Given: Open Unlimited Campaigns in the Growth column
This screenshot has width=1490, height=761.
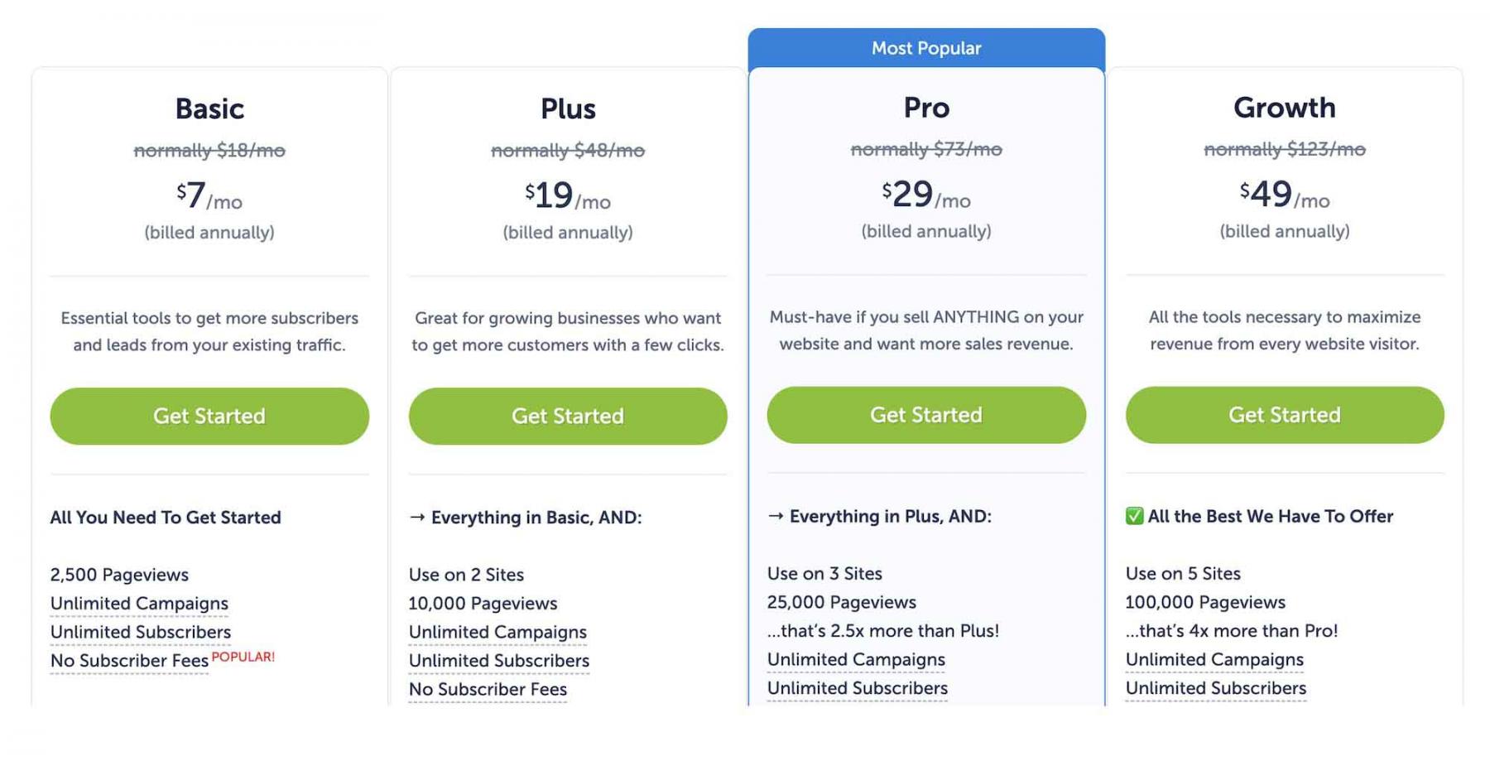Looking at the screenshot, I should click(1214, 660).
